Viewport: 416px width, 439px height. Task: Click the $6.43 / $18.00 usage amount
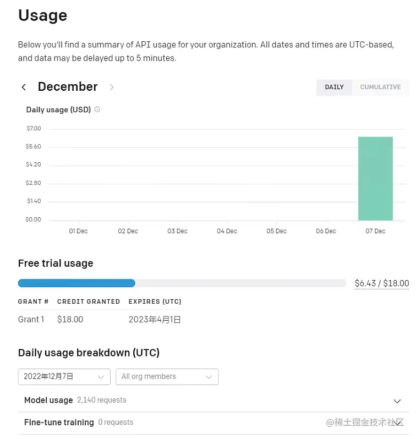pos(381,283)
